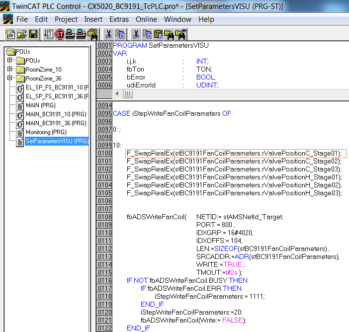349x332 pixels.
Task: Click line number 0100 in gutter
Action: 104,153
